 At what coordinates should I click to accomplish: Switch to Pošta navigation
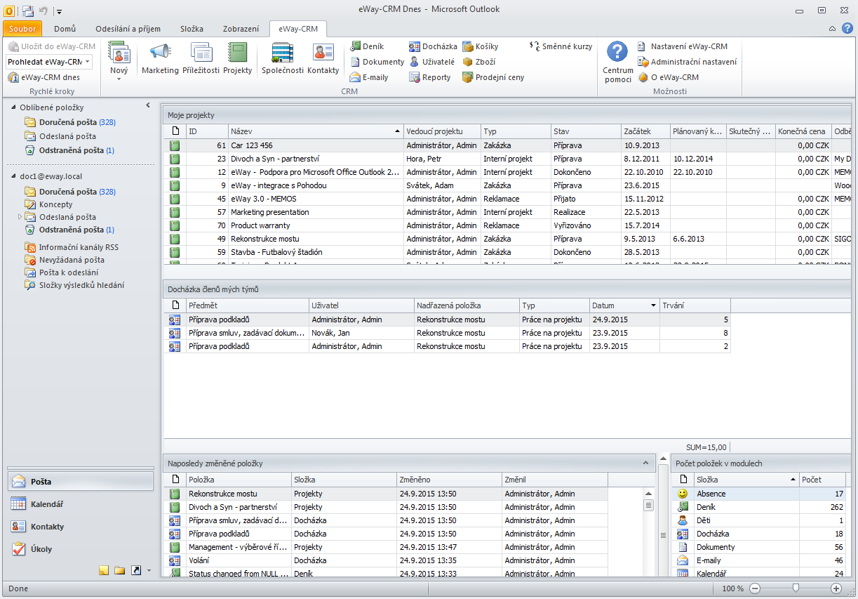81,481
